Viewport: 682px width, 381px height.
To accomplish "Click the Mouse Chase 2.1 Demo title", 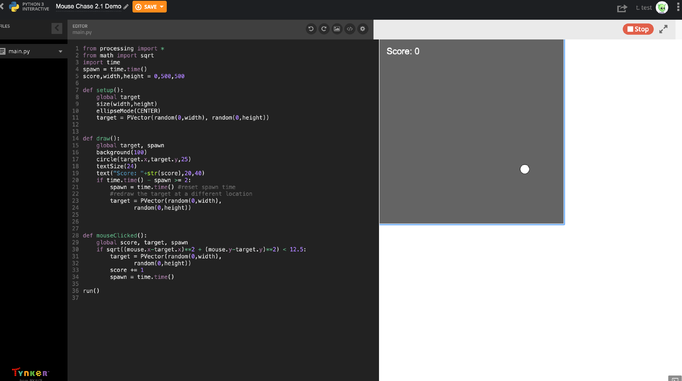I will [x=88, y=6].
